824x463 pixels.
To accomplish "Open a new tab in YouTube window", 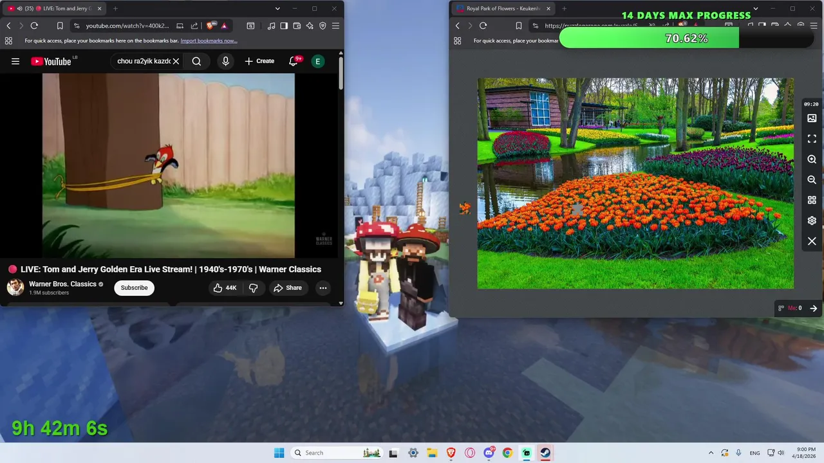I will tap(115, 8).
